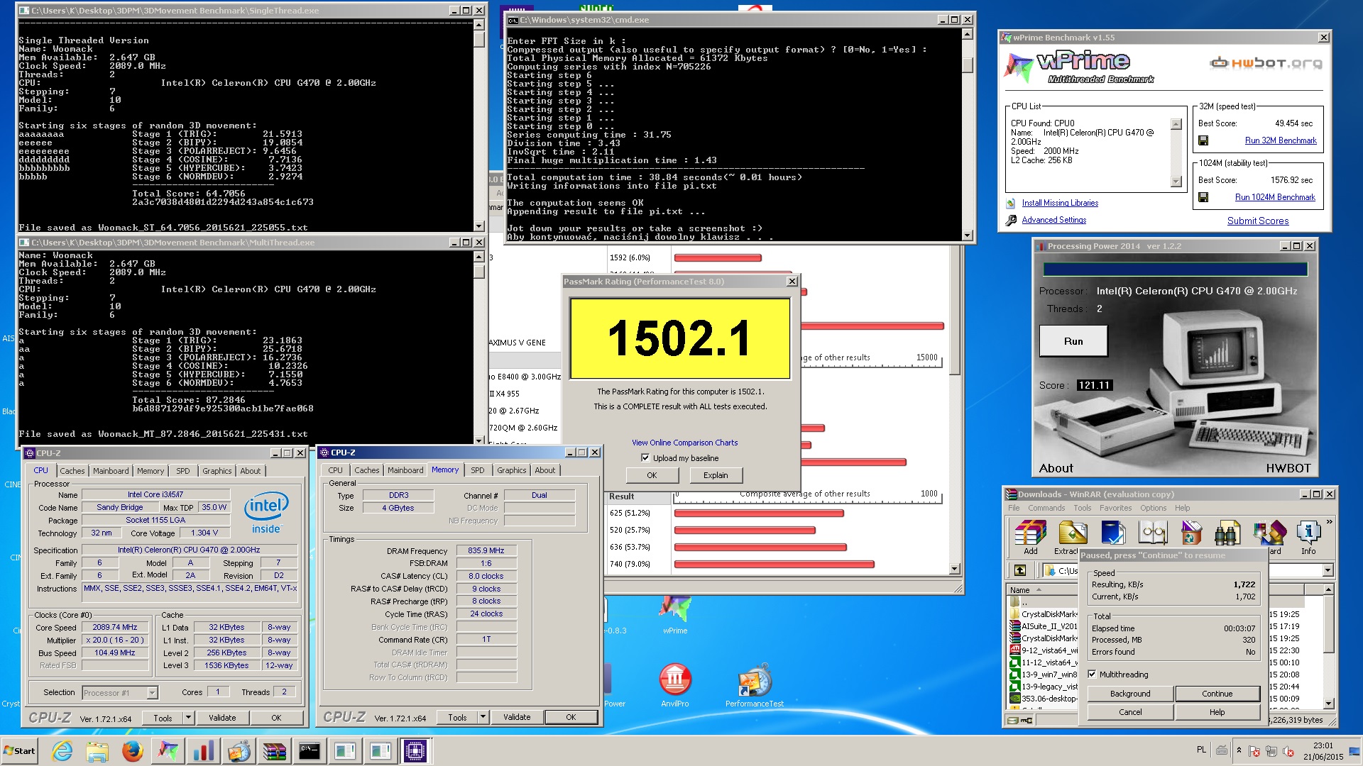Screen dimensions: 1363x766
Task: Launch Firefox from the taskbar
Action: point(132,751)
